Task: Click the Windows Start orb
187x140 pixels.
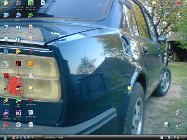Action: tap(5, 137)
